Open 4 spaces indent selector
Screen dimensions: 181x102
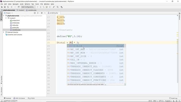point(168,101)
